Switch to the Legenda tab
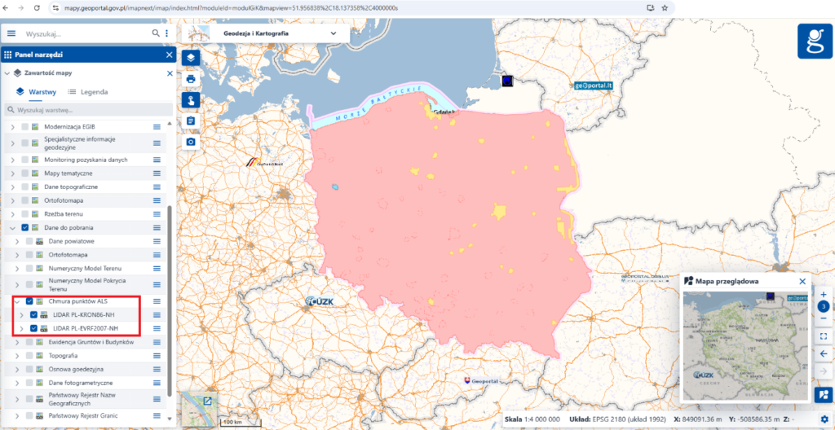 point(88,91)
